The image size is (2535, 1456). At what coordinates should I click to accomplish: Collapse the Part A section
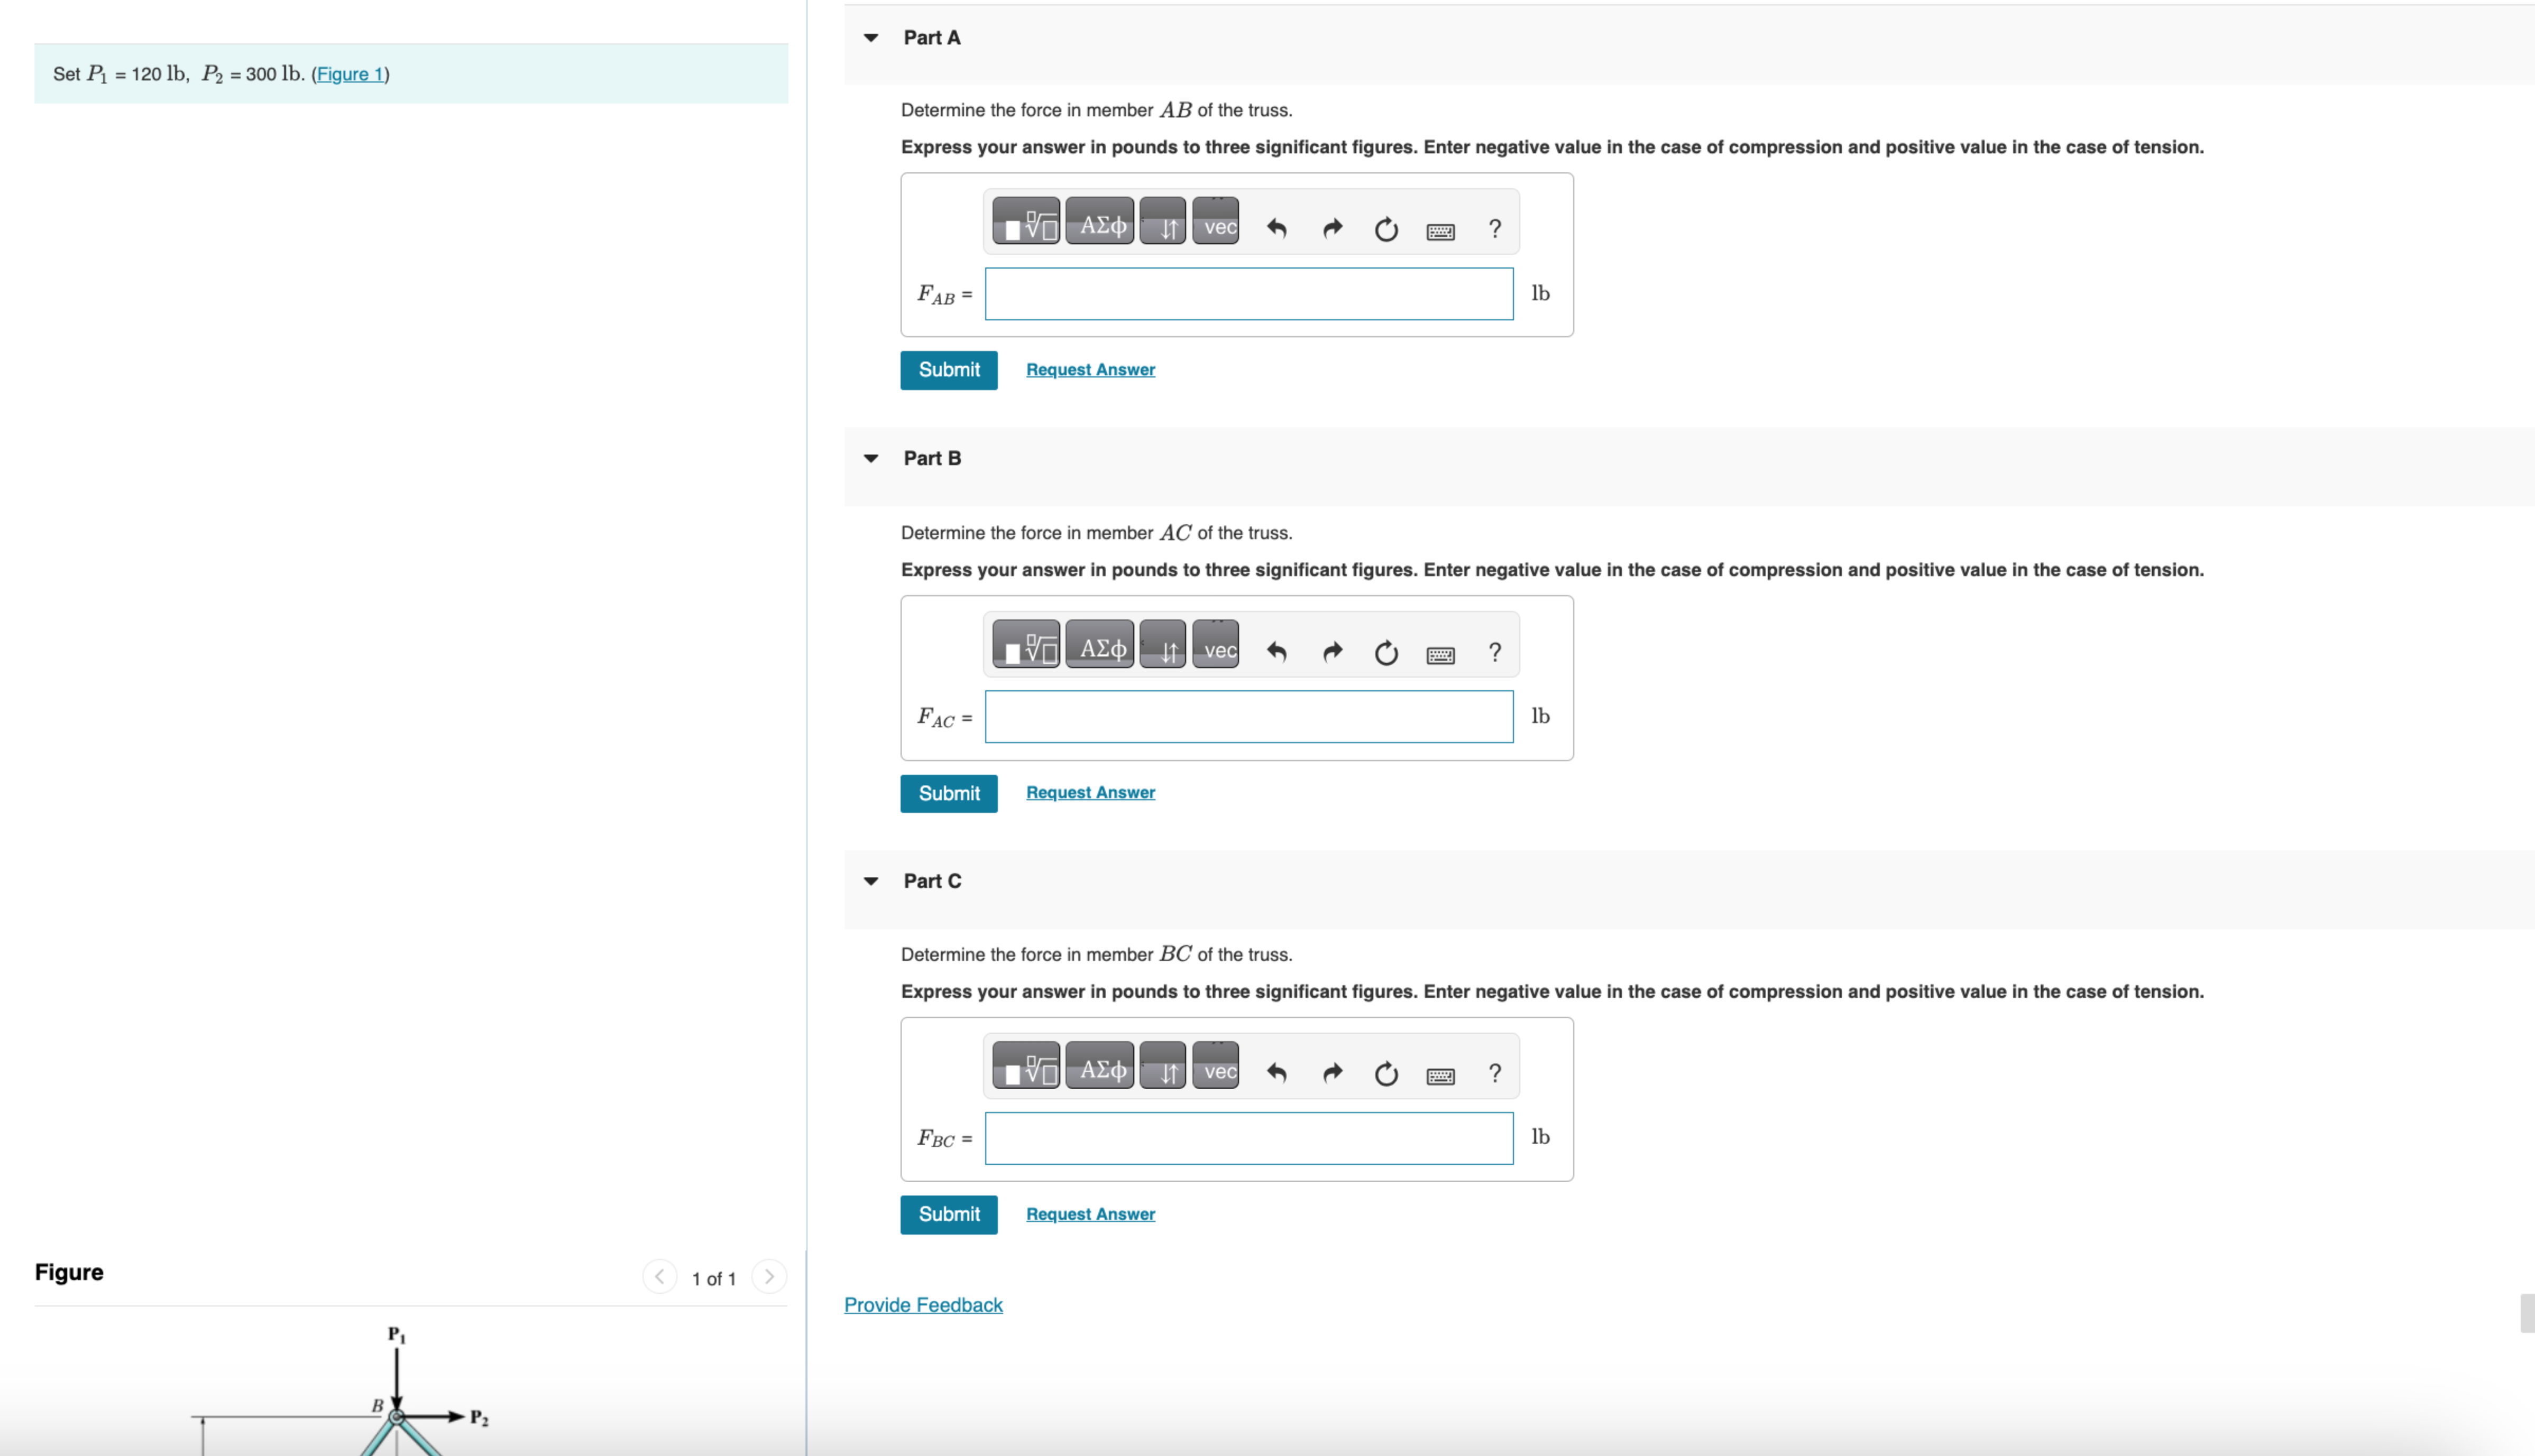[870, 38]
